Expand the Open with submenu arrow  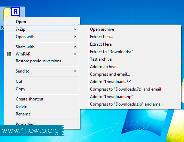(75, 37)
